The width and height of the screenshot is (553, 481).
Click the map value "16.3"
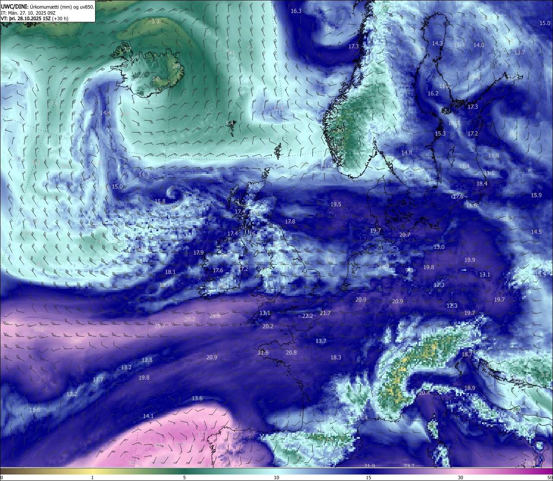point(296,11)
